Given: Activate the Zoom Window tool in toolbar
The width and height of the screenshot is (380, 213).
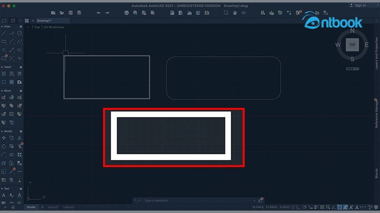Looking at the screenshot, I should (x=226, y=13).
